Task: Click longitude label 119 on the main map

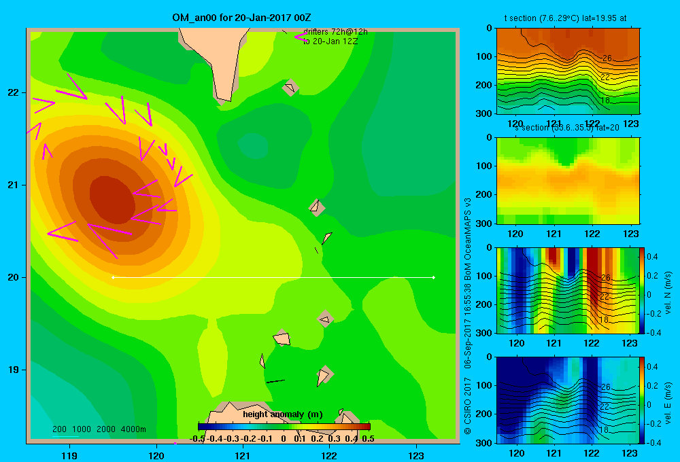Action: tap(69, 455)
